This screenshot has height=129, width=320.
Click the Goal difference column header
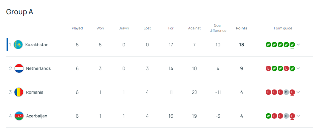pos(218,28)
